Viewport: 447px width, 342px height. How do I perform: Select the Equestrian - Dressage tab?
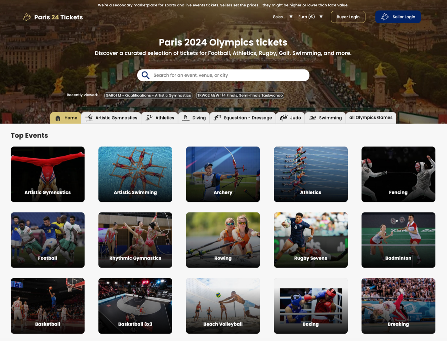click(243, 118)
